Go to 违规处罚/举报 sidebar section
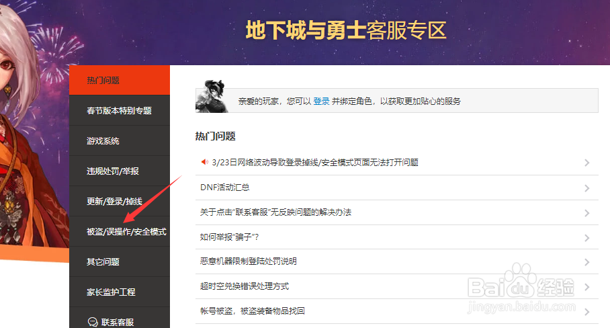The image size is (610, 328). [x=120, y=171]
